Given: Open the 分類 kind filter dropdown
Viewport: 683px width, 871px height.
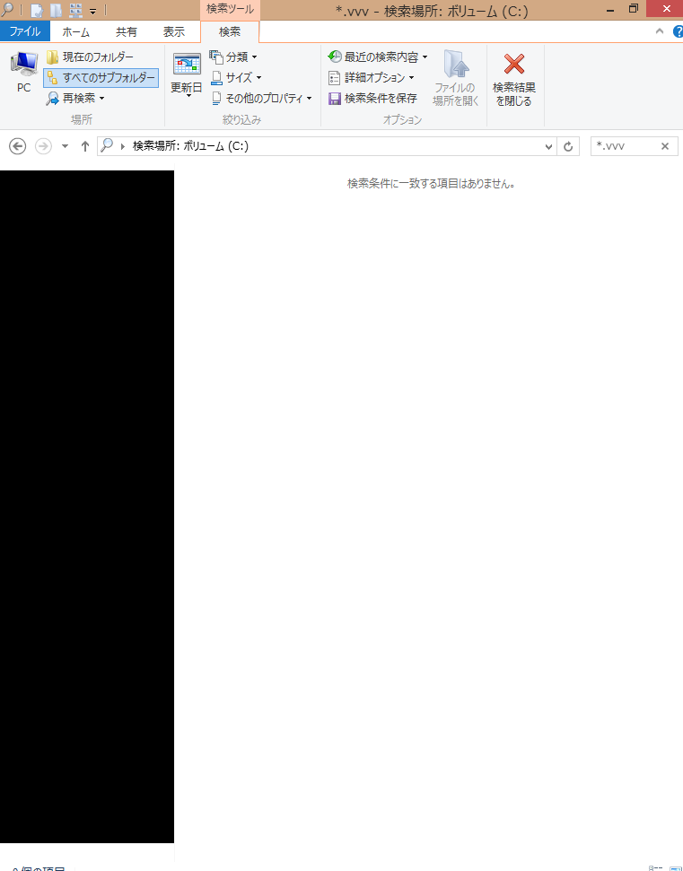Looking at the screenshot, I should 233,57.
